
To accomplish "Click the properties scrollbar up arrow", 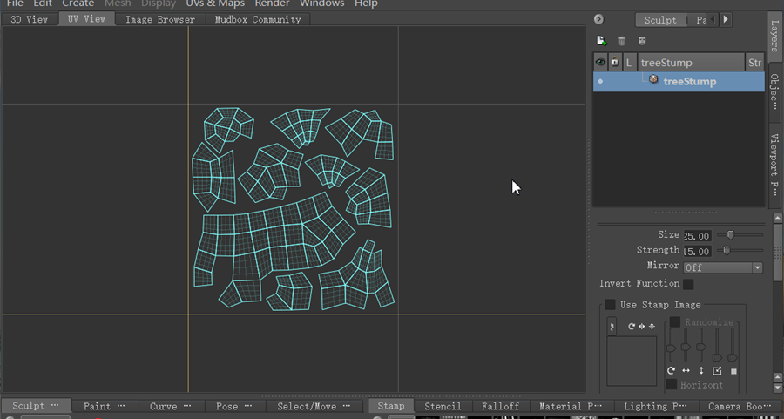I will pos(778,218).
